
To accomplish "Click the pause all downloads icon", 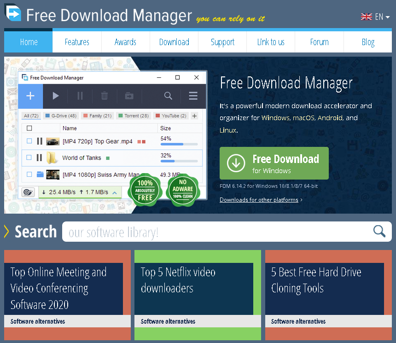I will click(x=80, y=96).
